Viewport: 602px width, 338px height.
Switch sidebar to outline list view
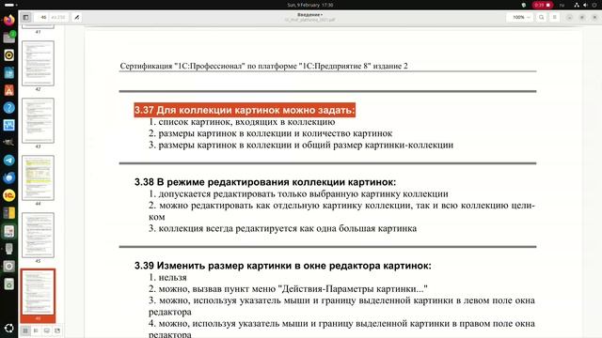36,330
